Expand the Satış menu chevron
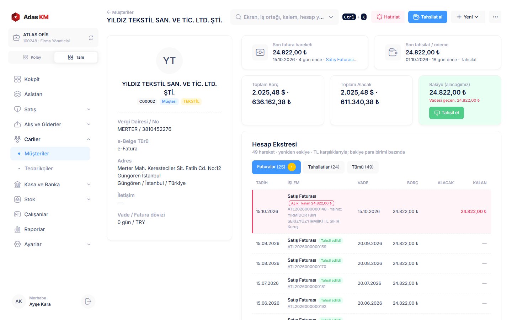The height and width of the screenshot is (320, 512). 89,110
